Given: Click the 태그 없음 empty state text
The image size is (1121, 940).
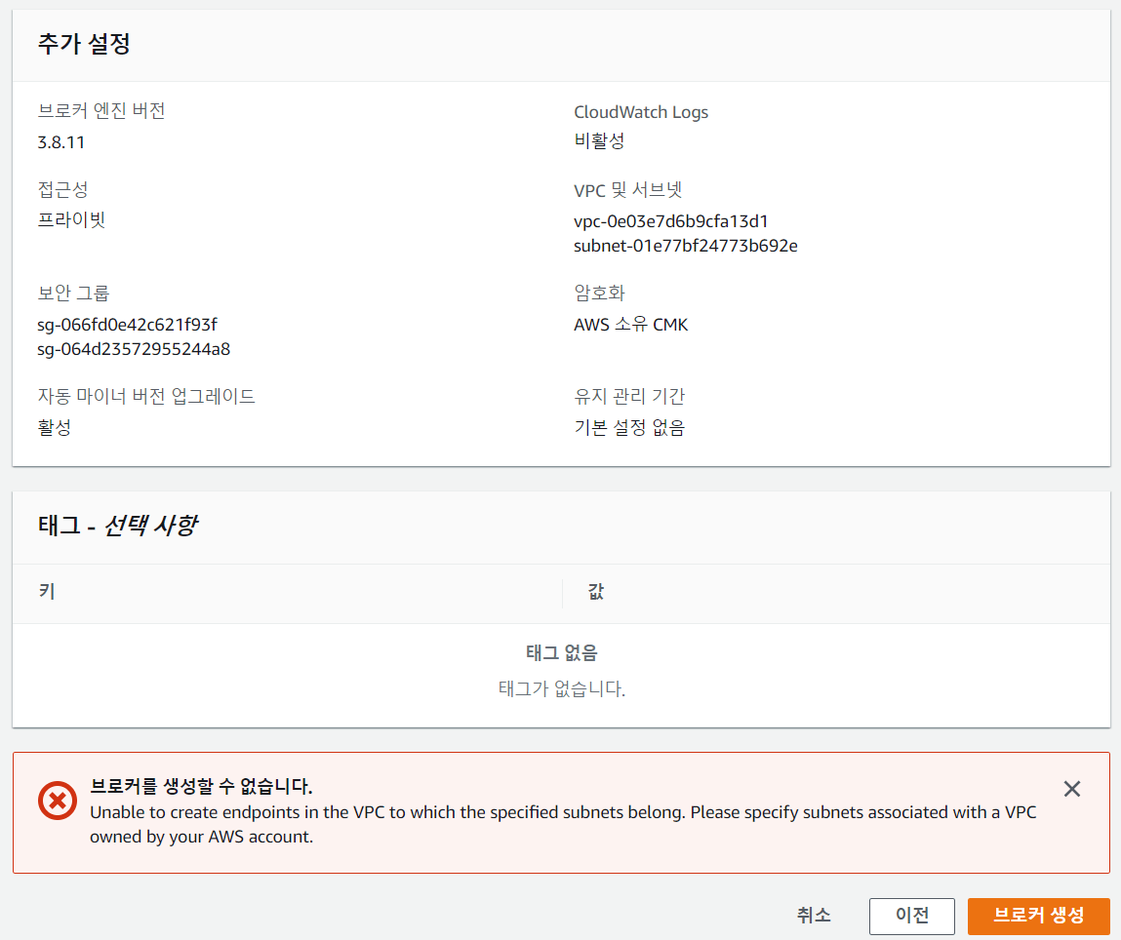Looking at the screenshot, I should [x=561, y=652].
